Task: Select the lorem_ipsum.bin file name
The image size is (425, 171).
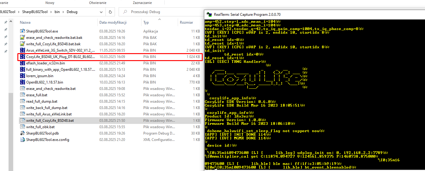Action: click(x=40, y=76)
